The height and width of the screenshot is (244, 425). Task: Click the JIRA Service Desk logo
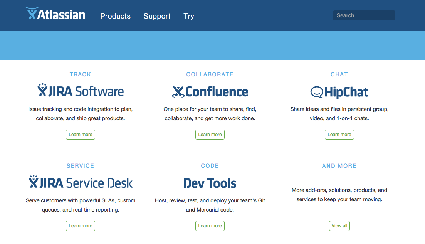(x=81, y=182)
